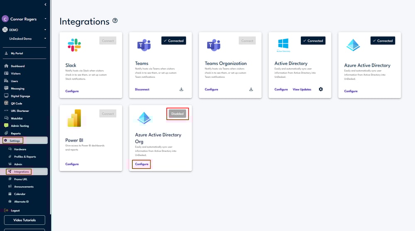Screen dimensions: 415x231
Task: Open the Active Directory gear settings icon
Action: [x=321, y=89]
